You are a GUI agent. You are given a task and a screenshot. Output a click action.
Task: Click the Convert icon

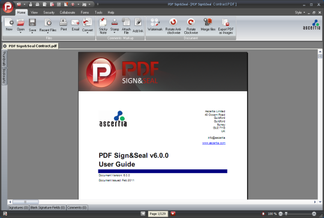pyautogui.click(x=87, y=22)
